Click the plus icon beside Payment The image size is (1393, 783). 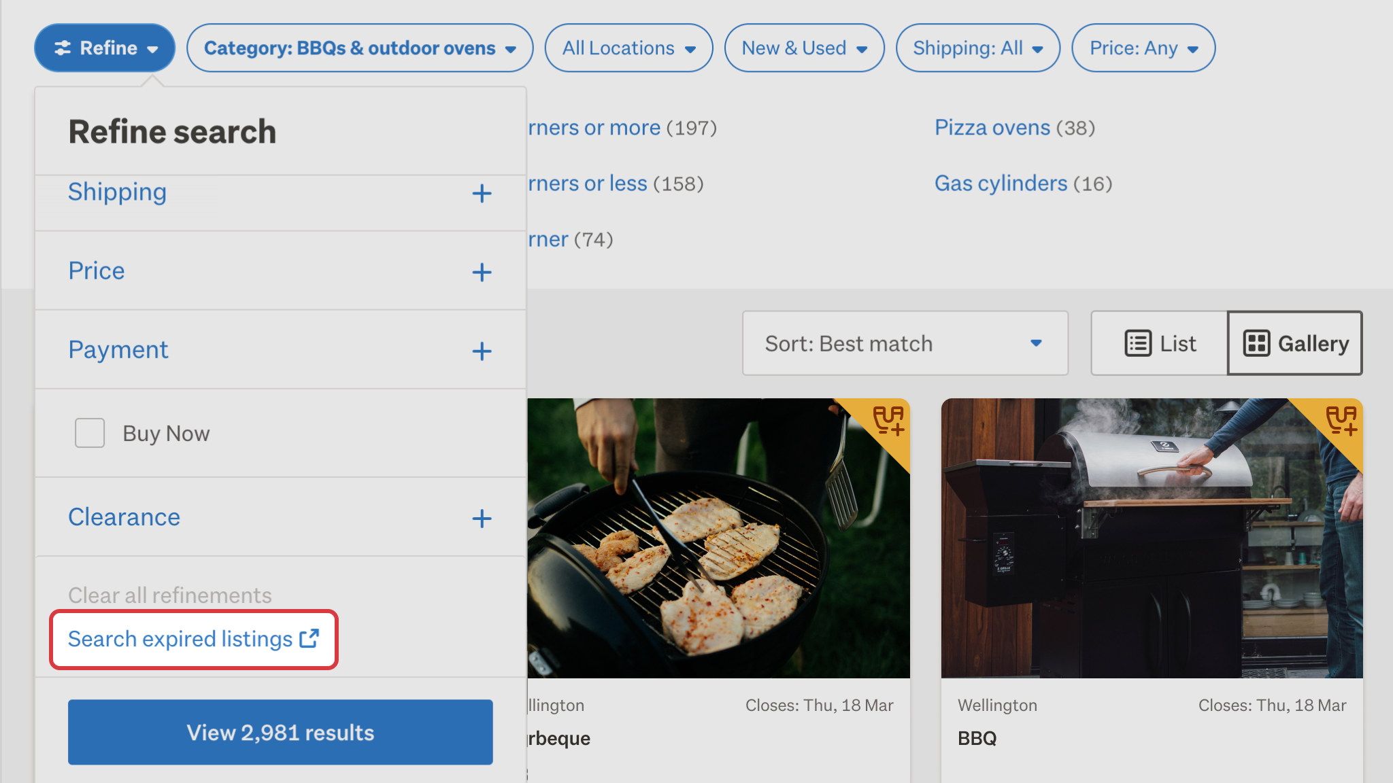482,351
